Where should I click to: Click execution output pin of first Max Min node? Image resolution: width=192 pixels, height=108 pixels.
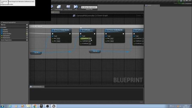click(x=70, y=34)
